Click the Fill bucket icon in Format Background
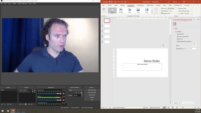The image size is (201, 113). pyautogui.click(x=175, y=24)
